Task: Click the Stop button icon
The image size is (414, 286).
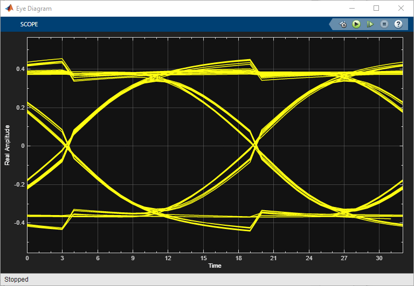Action: point(384,24)
